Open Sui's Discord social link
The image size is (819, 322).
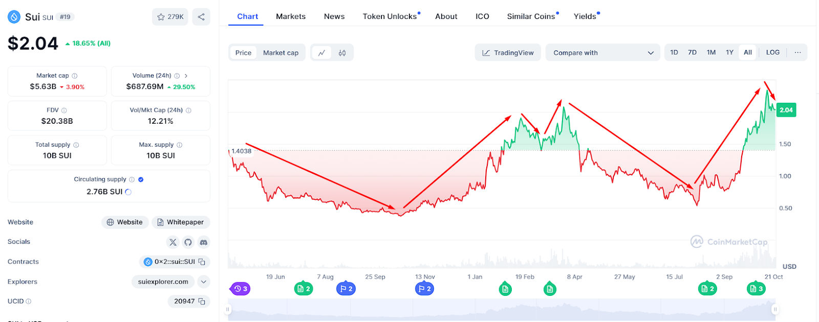click(204, 242)
